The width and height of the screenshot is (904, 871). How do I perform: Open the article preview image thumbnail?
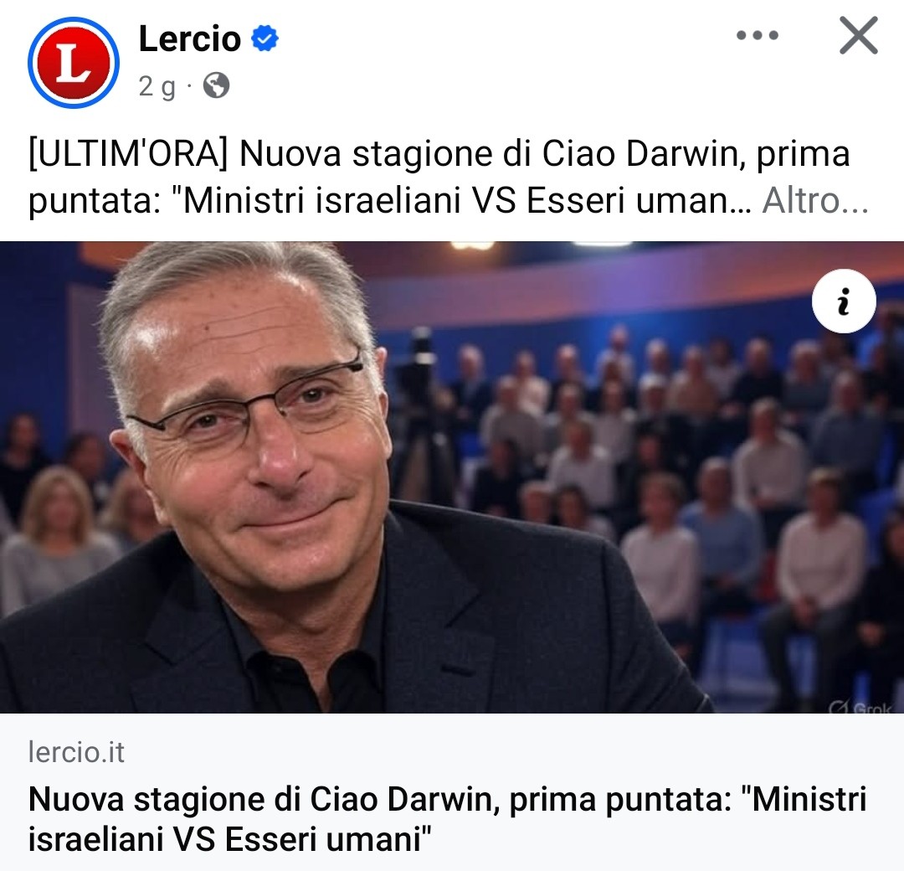(452, 477)
